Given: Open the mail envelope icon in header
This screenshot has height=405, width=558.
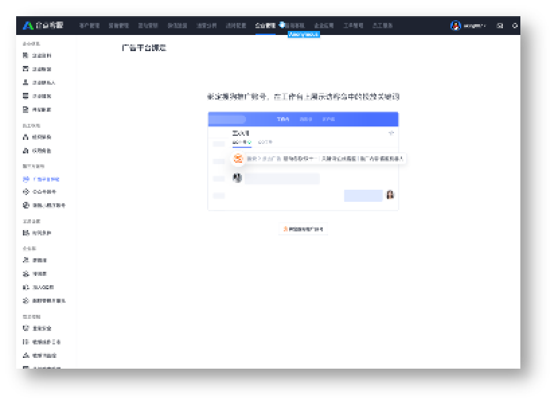Looking at the screenshot, I should tap(500, 26).
